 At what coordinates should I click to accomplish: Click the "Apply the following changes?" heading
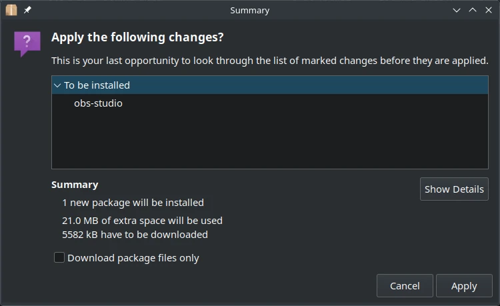coord(137,37)
